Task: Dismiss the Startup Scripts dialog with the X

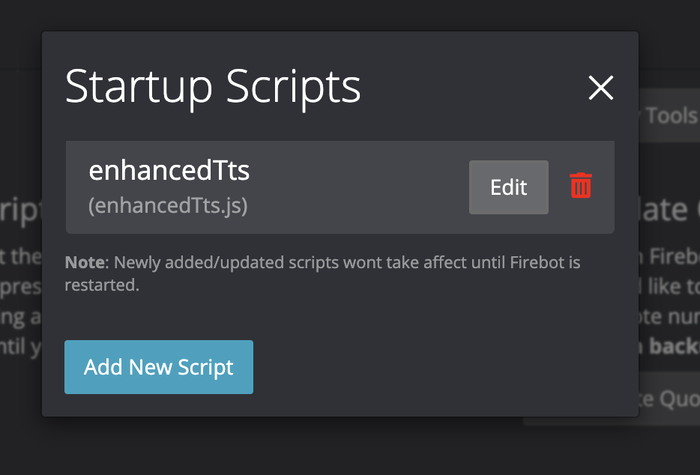Action: coord(601,88)
